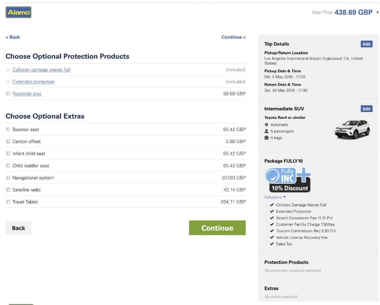
Task: Collapse the Inclusions list
Action: 275,197
